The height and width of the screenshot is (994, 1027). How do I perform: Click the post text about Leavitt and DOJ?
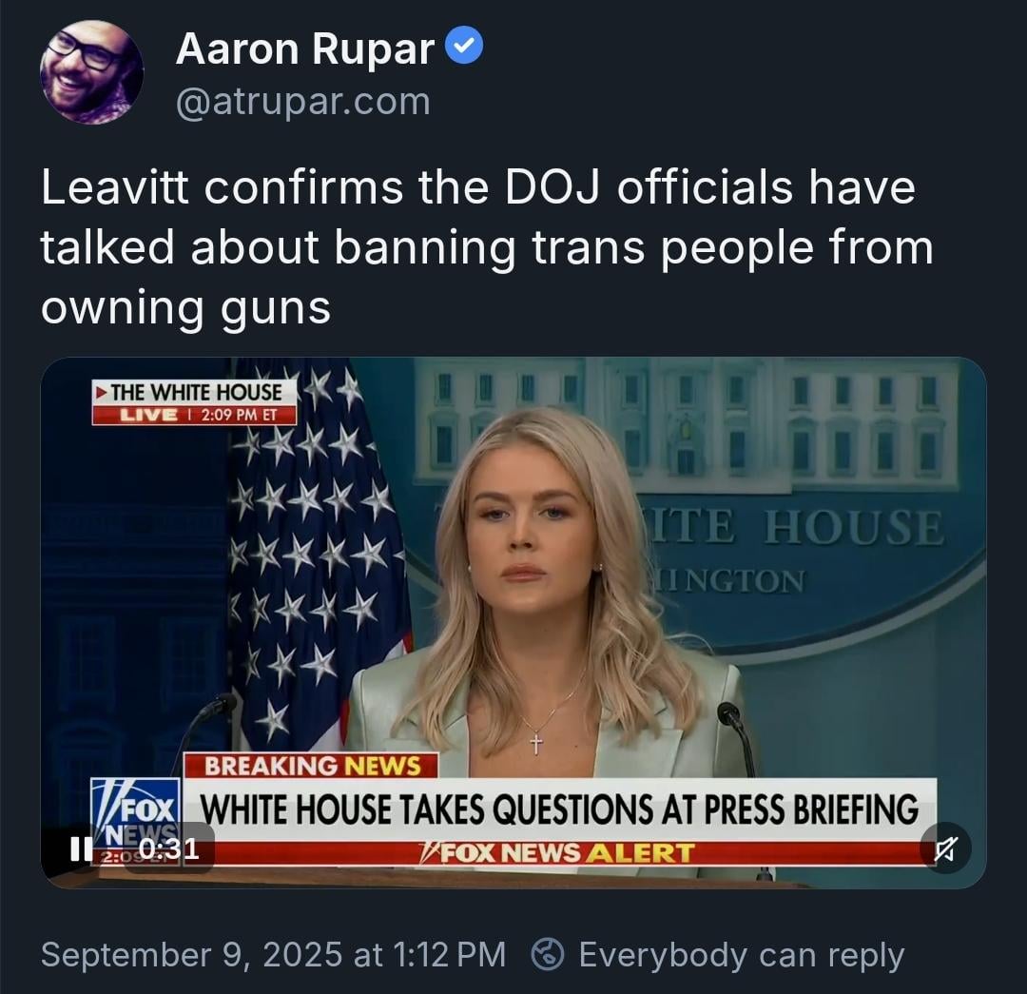pyautogui.click(x=487, y=247)
